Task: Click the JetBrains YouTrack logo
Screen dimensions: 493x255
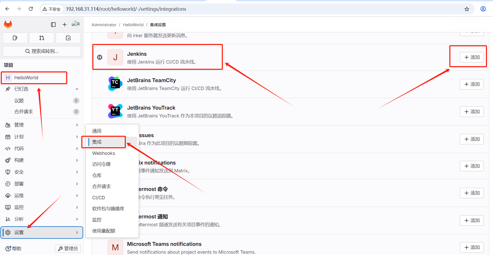Action: tap(115, 111)
